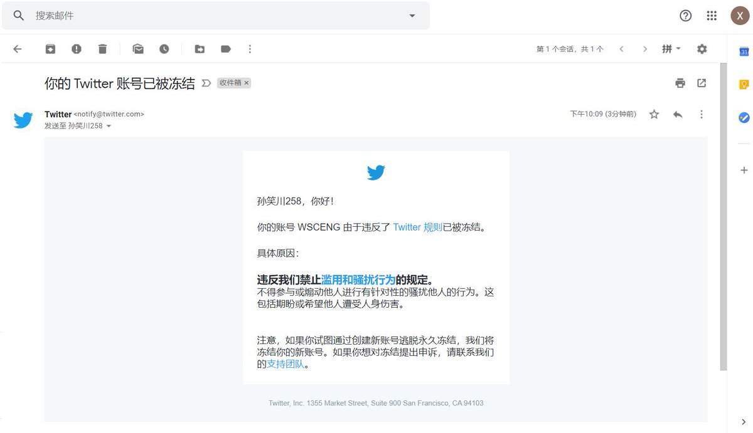Go back to inbox arrow
Viewport: 753px width, 433px height.
click(x=17, y=49)
